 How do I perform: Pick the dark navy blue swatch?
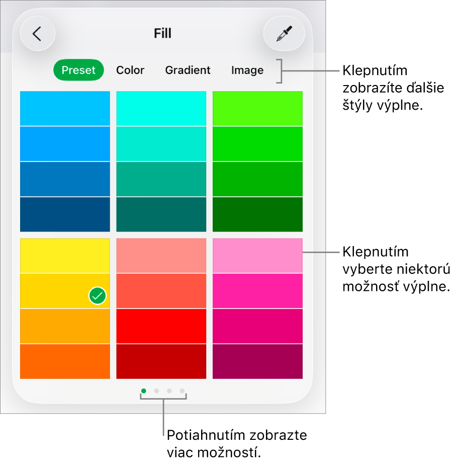[x=65, y=214]
